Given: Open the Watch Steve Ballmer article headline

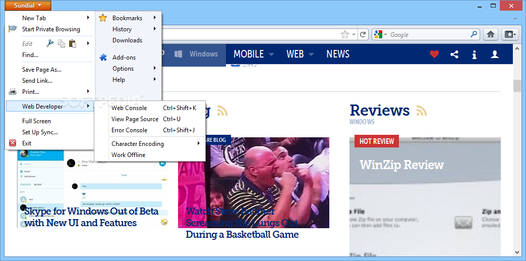Looking at the screenshot, I should pyautogui.click(x=242, y=223).
